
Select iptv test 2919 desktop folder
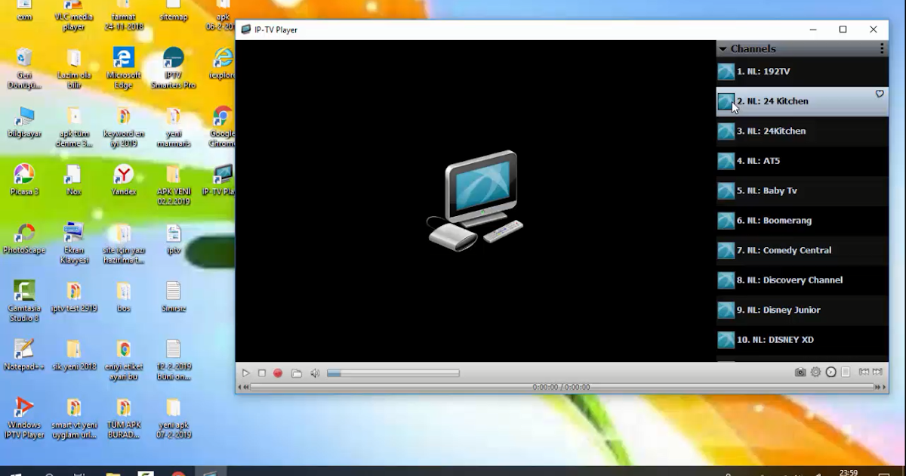tap(74, 296)
